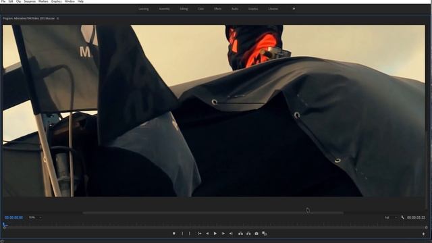Click the Extract button
The image size is (432, 243).
pyautogui.click(x=248, y=234)
